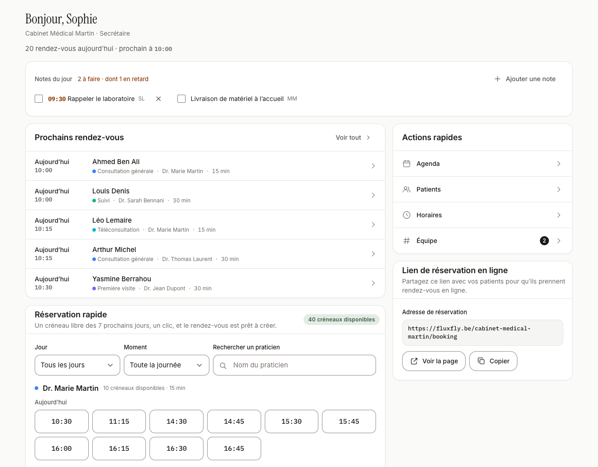This screenshot has width=598, height=467.
Task: Click patient name Léo Lemaire
Action: (112, 220)
